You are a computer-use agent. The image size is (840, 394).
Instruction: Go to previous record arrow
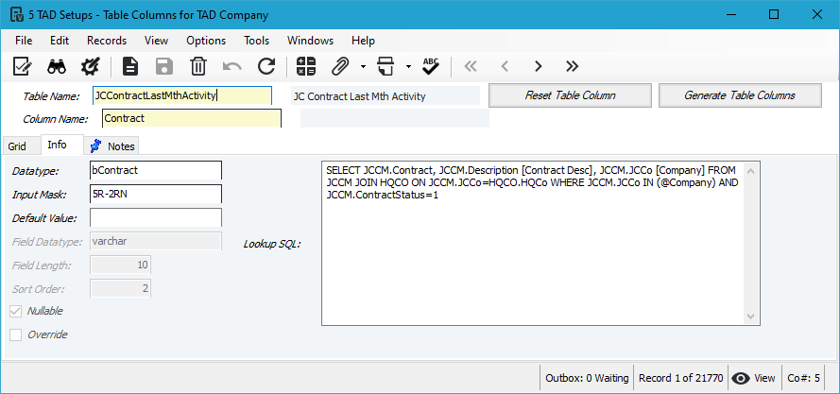tap(505, 66)
